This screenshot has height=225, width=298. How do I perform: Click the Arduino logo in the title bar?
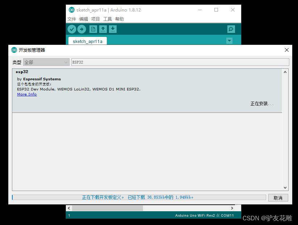72,10
